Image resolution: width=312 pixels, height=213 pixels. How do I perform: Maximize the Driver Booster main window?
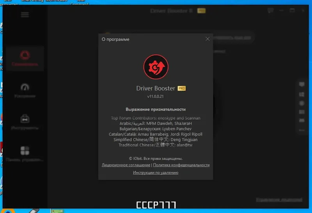tap(292, 11)
